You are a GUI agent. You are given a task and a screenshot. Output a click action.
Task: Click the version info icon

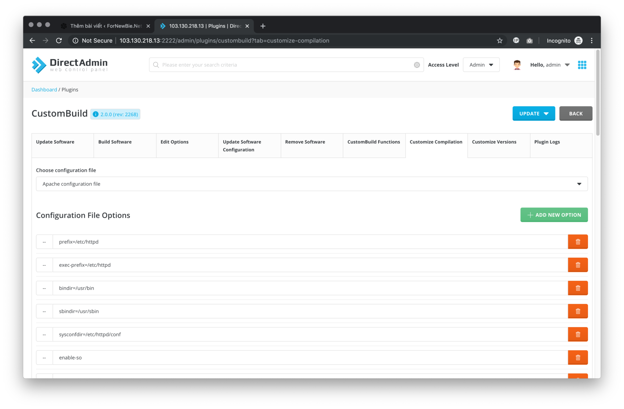(x=96, y=114)
